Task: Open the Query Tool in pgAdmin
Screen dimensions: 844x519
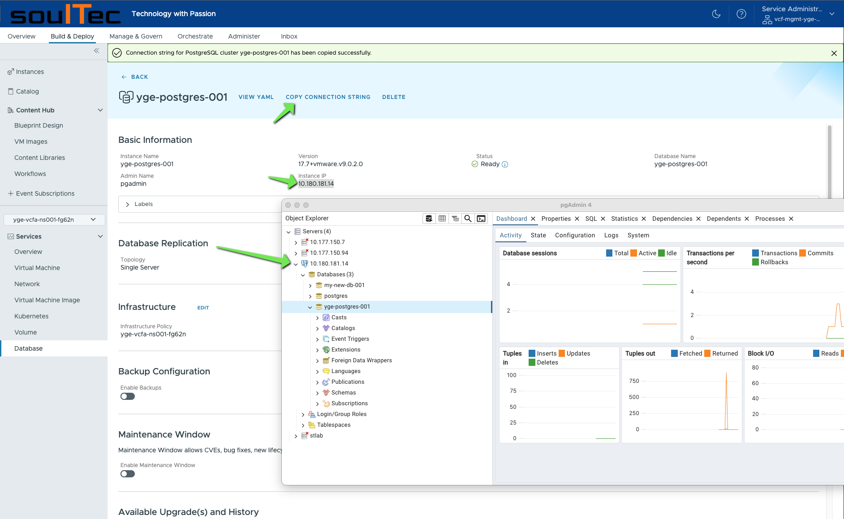Action: click(x=429, y=219)
